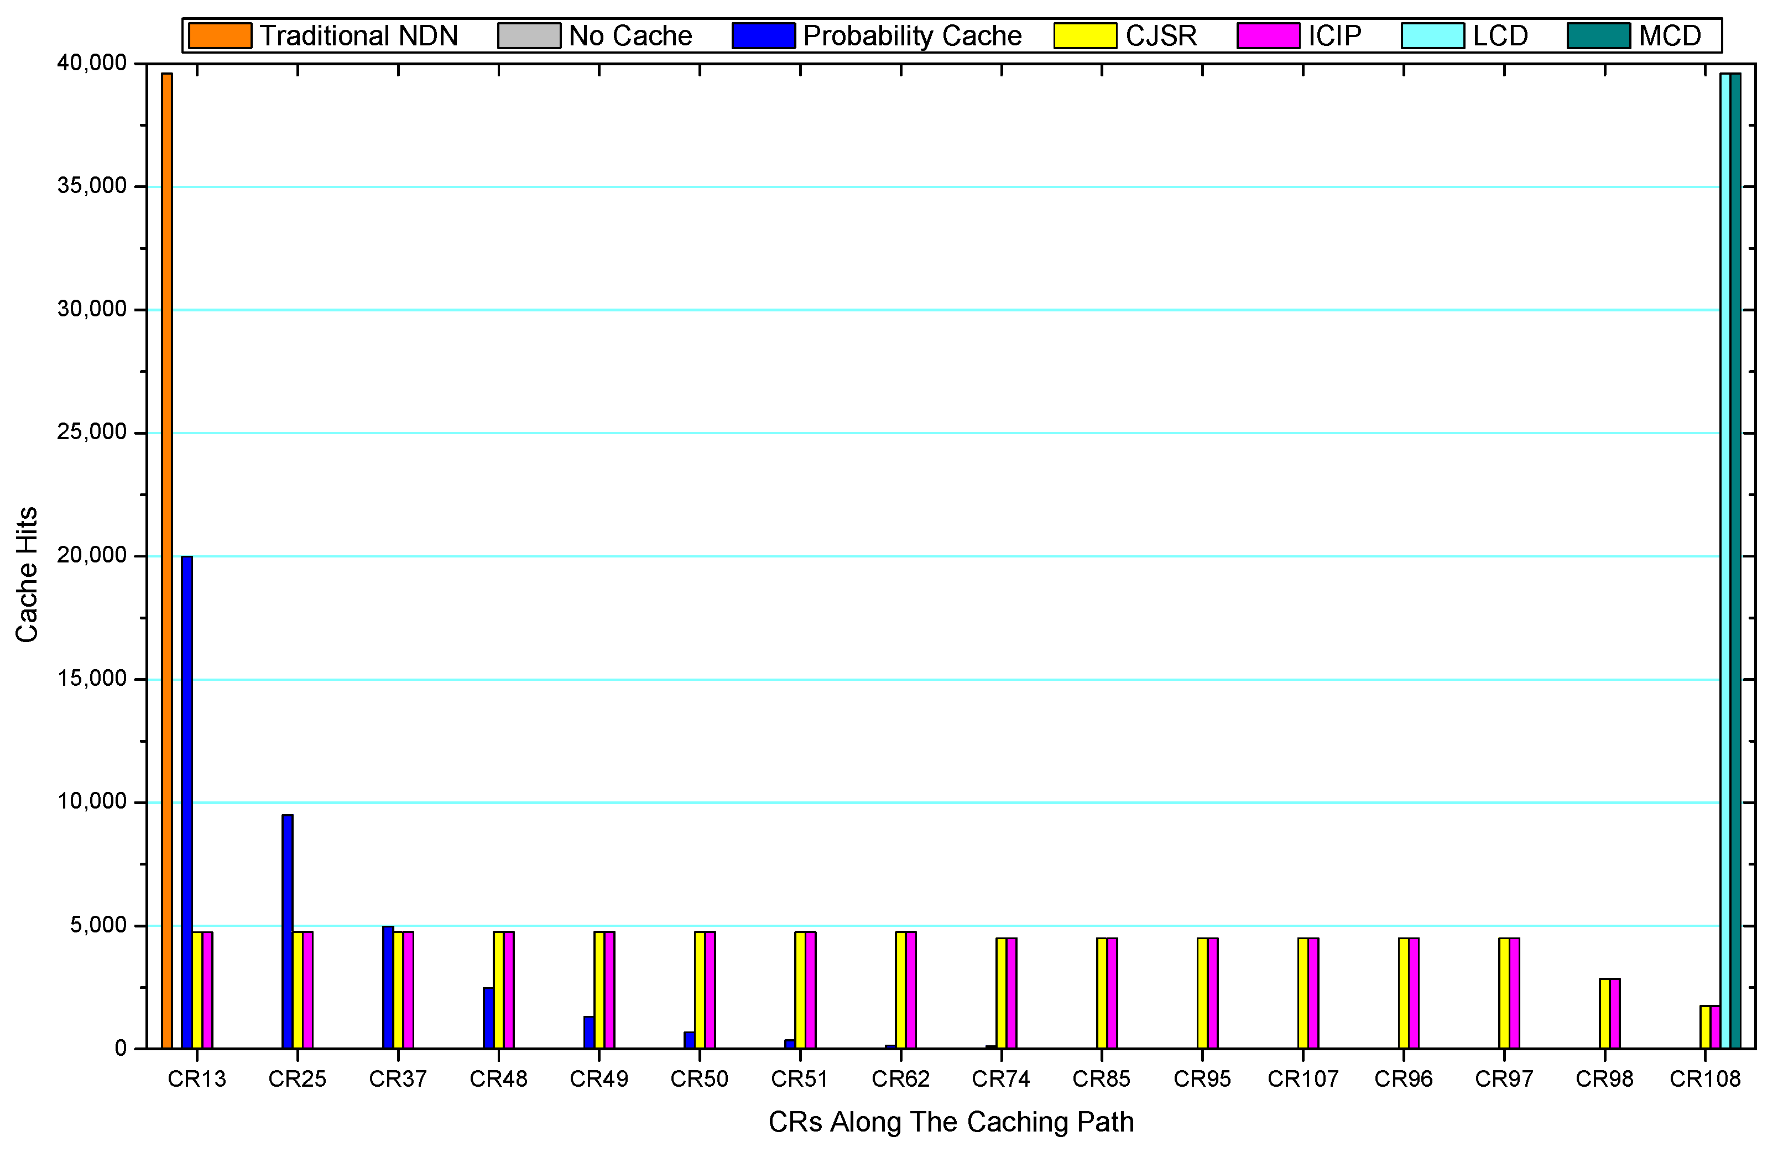Click the magenta ICIP bar at CR85
1778x1152 pixels.
point(1112,993)
